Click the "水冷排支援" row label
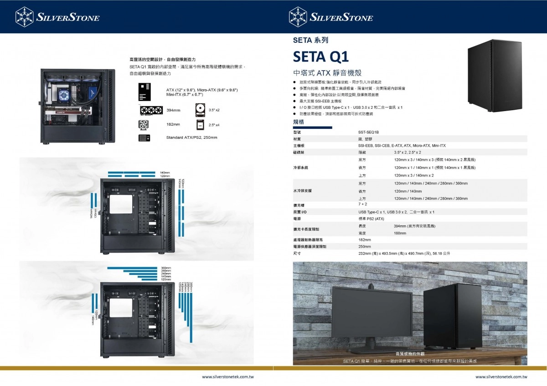Screen dimensions: 547x386 [303, 191]
